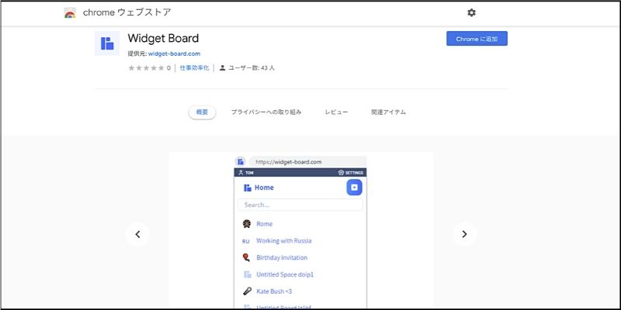This screenshot has height=310, width=621.
Task: Switch to the レビュー tab
Action: point(337,112)
